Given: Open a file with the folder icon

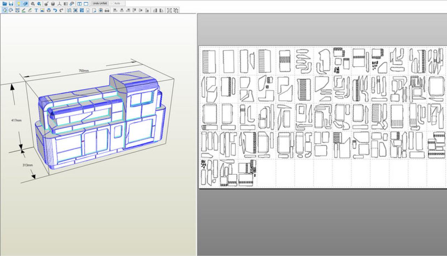Looking at the screenshot, I should [x=5, y=3].
